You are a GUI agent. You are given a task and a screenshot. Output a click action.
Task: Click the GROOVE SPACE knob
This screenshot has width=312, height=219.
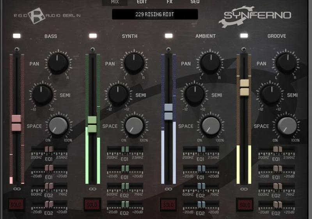(x=287, y=126)
